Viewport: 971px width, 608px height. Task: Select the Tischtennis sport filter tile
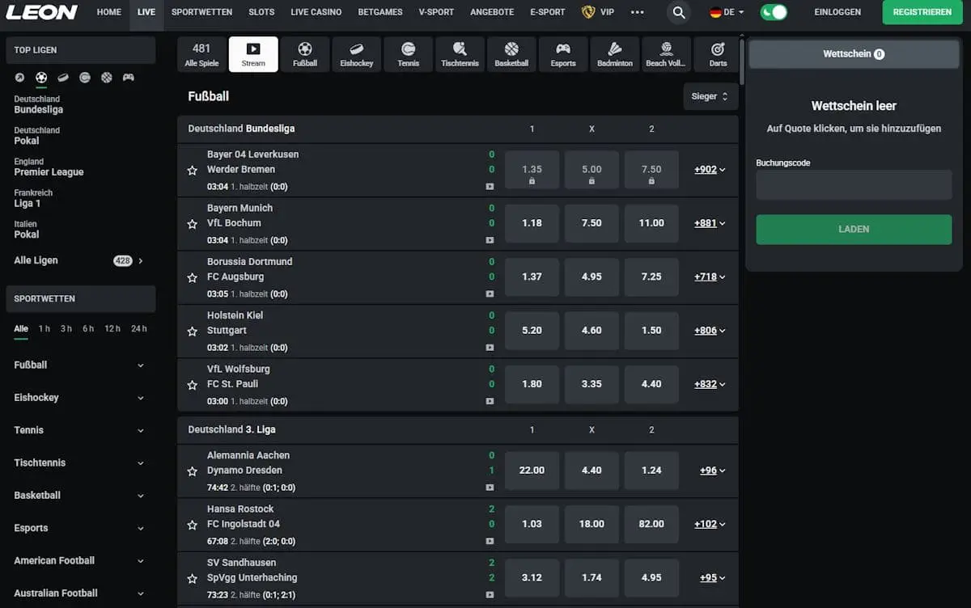click(x=460, y=54)
